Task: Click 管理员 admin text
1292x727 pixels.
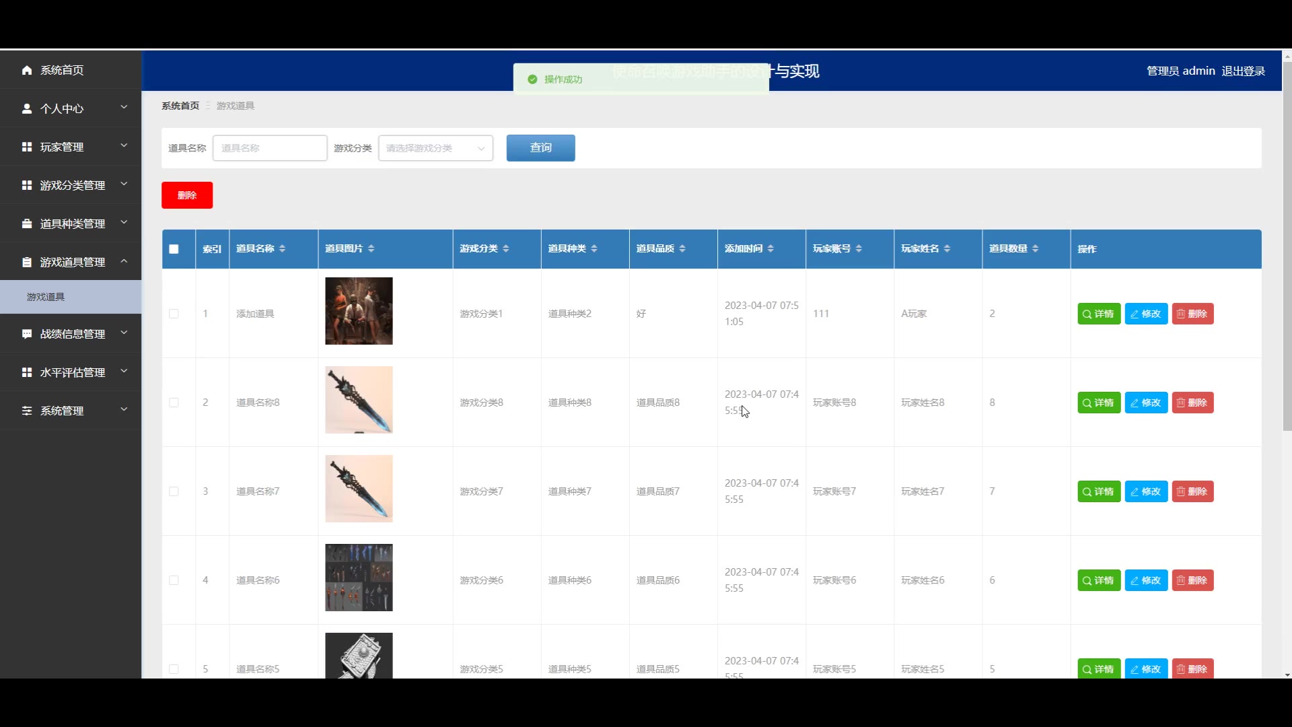Action: click(x=1180, y=71)
